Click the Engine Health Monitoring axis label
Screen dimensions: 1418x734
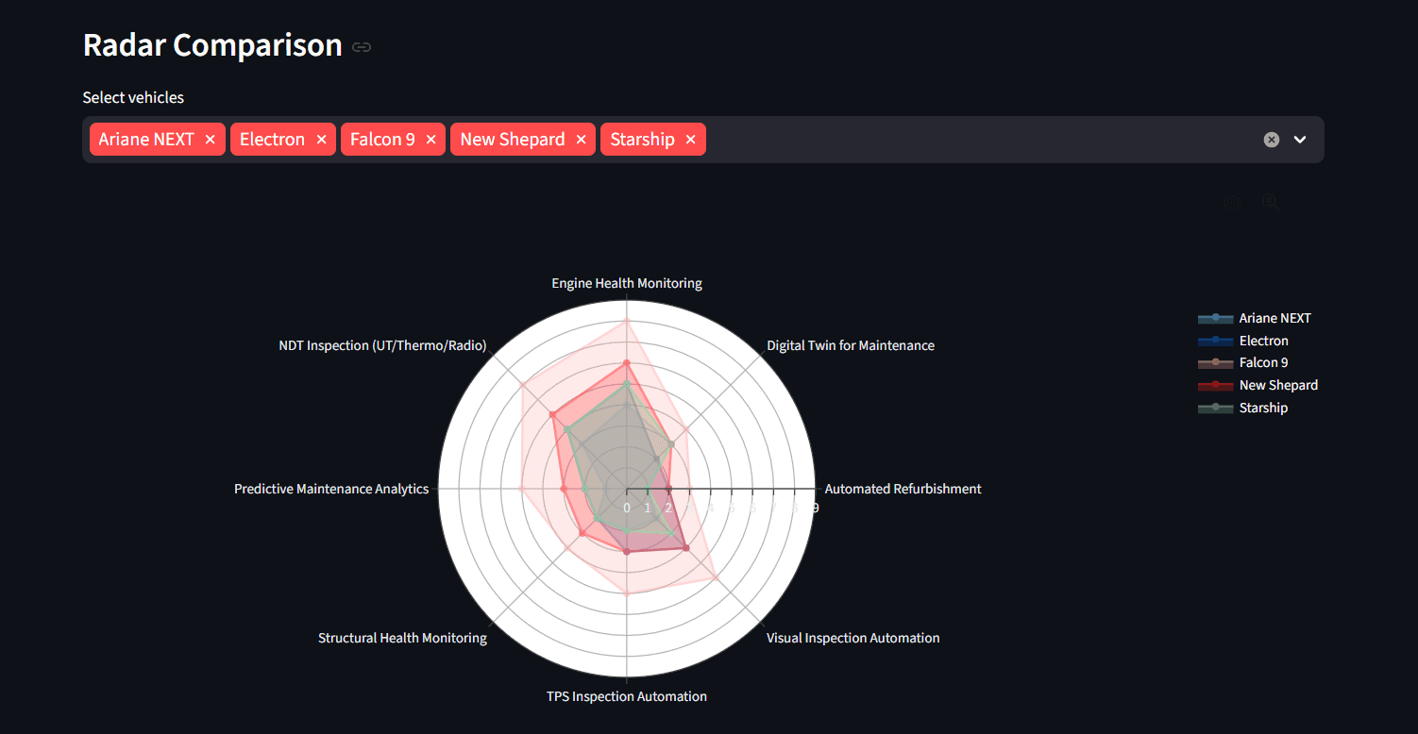coord(627,283)
